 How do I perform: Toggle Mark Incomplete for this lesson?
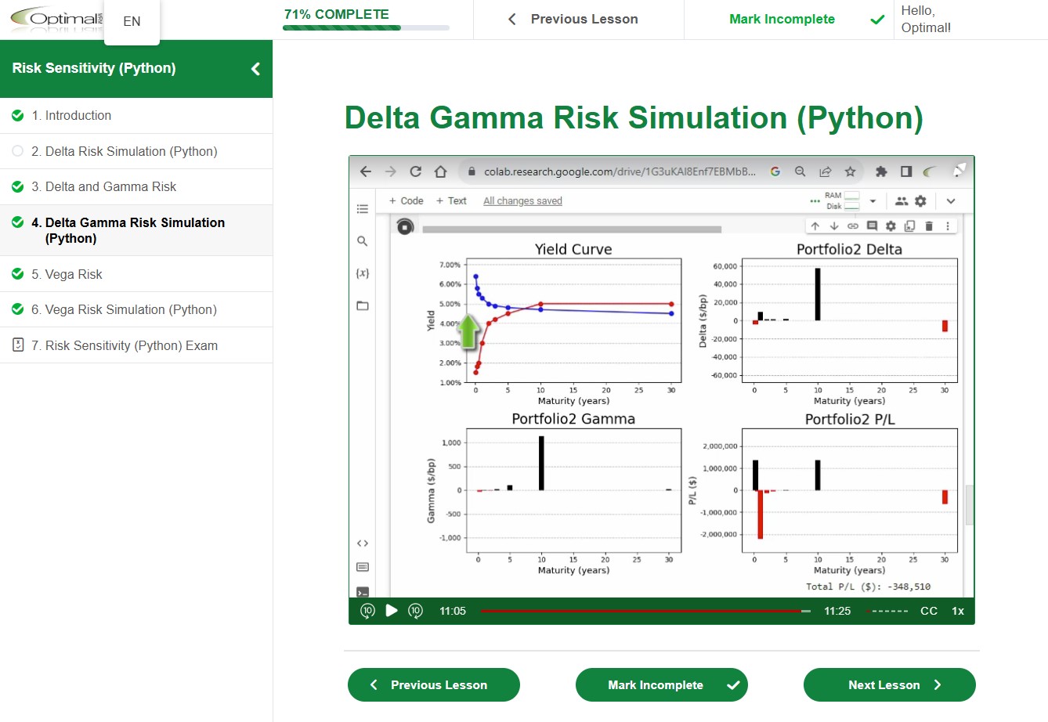(662, 684)
